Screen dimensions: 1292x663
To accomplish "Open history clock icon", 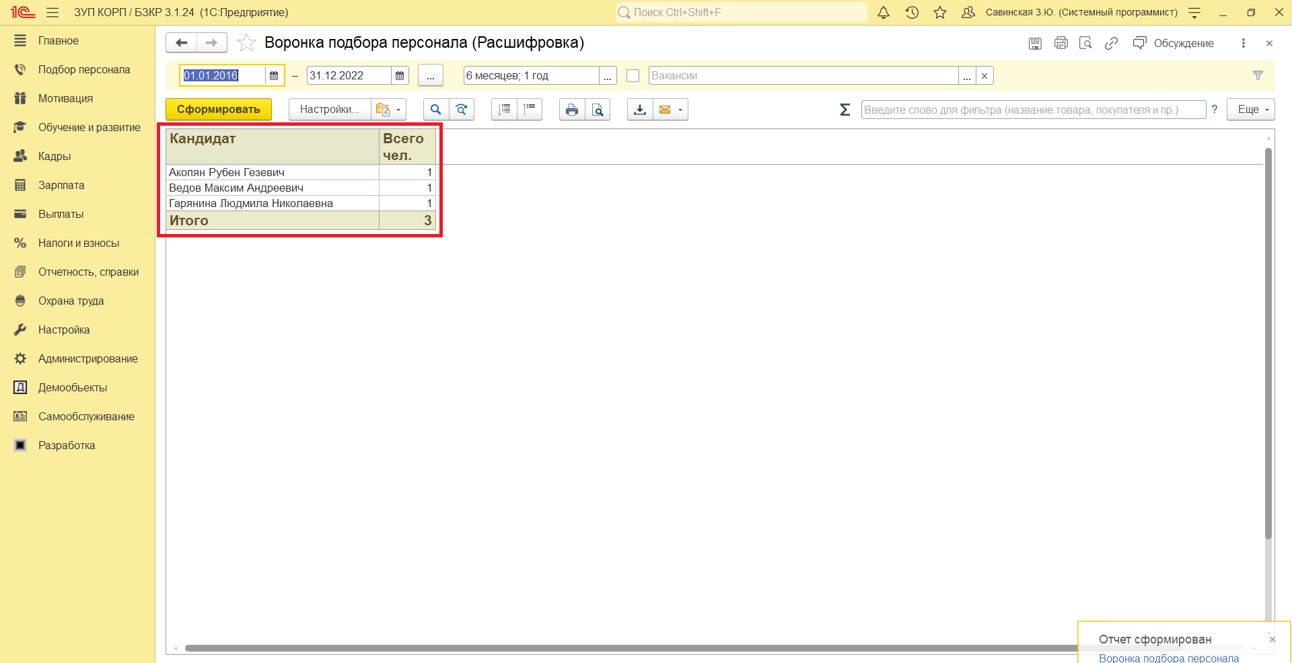I will [x=912, y=12].
